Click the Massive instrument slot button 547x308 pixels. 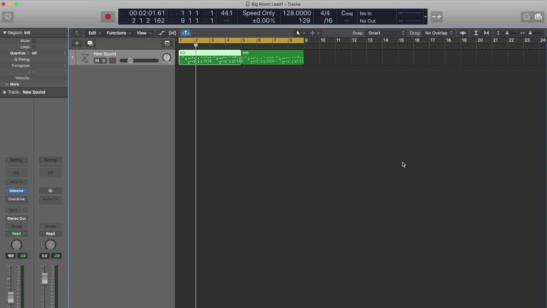coord(16,191)
